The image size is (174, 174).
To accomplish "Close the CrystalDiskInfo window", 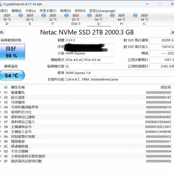I will 172,4.
